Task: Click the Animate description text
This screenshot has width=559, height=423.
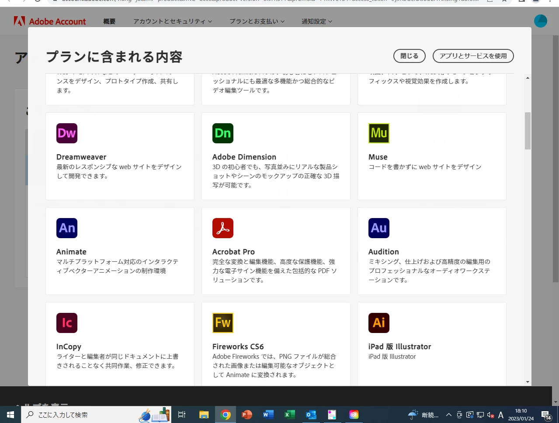Action: pos(117,266)
